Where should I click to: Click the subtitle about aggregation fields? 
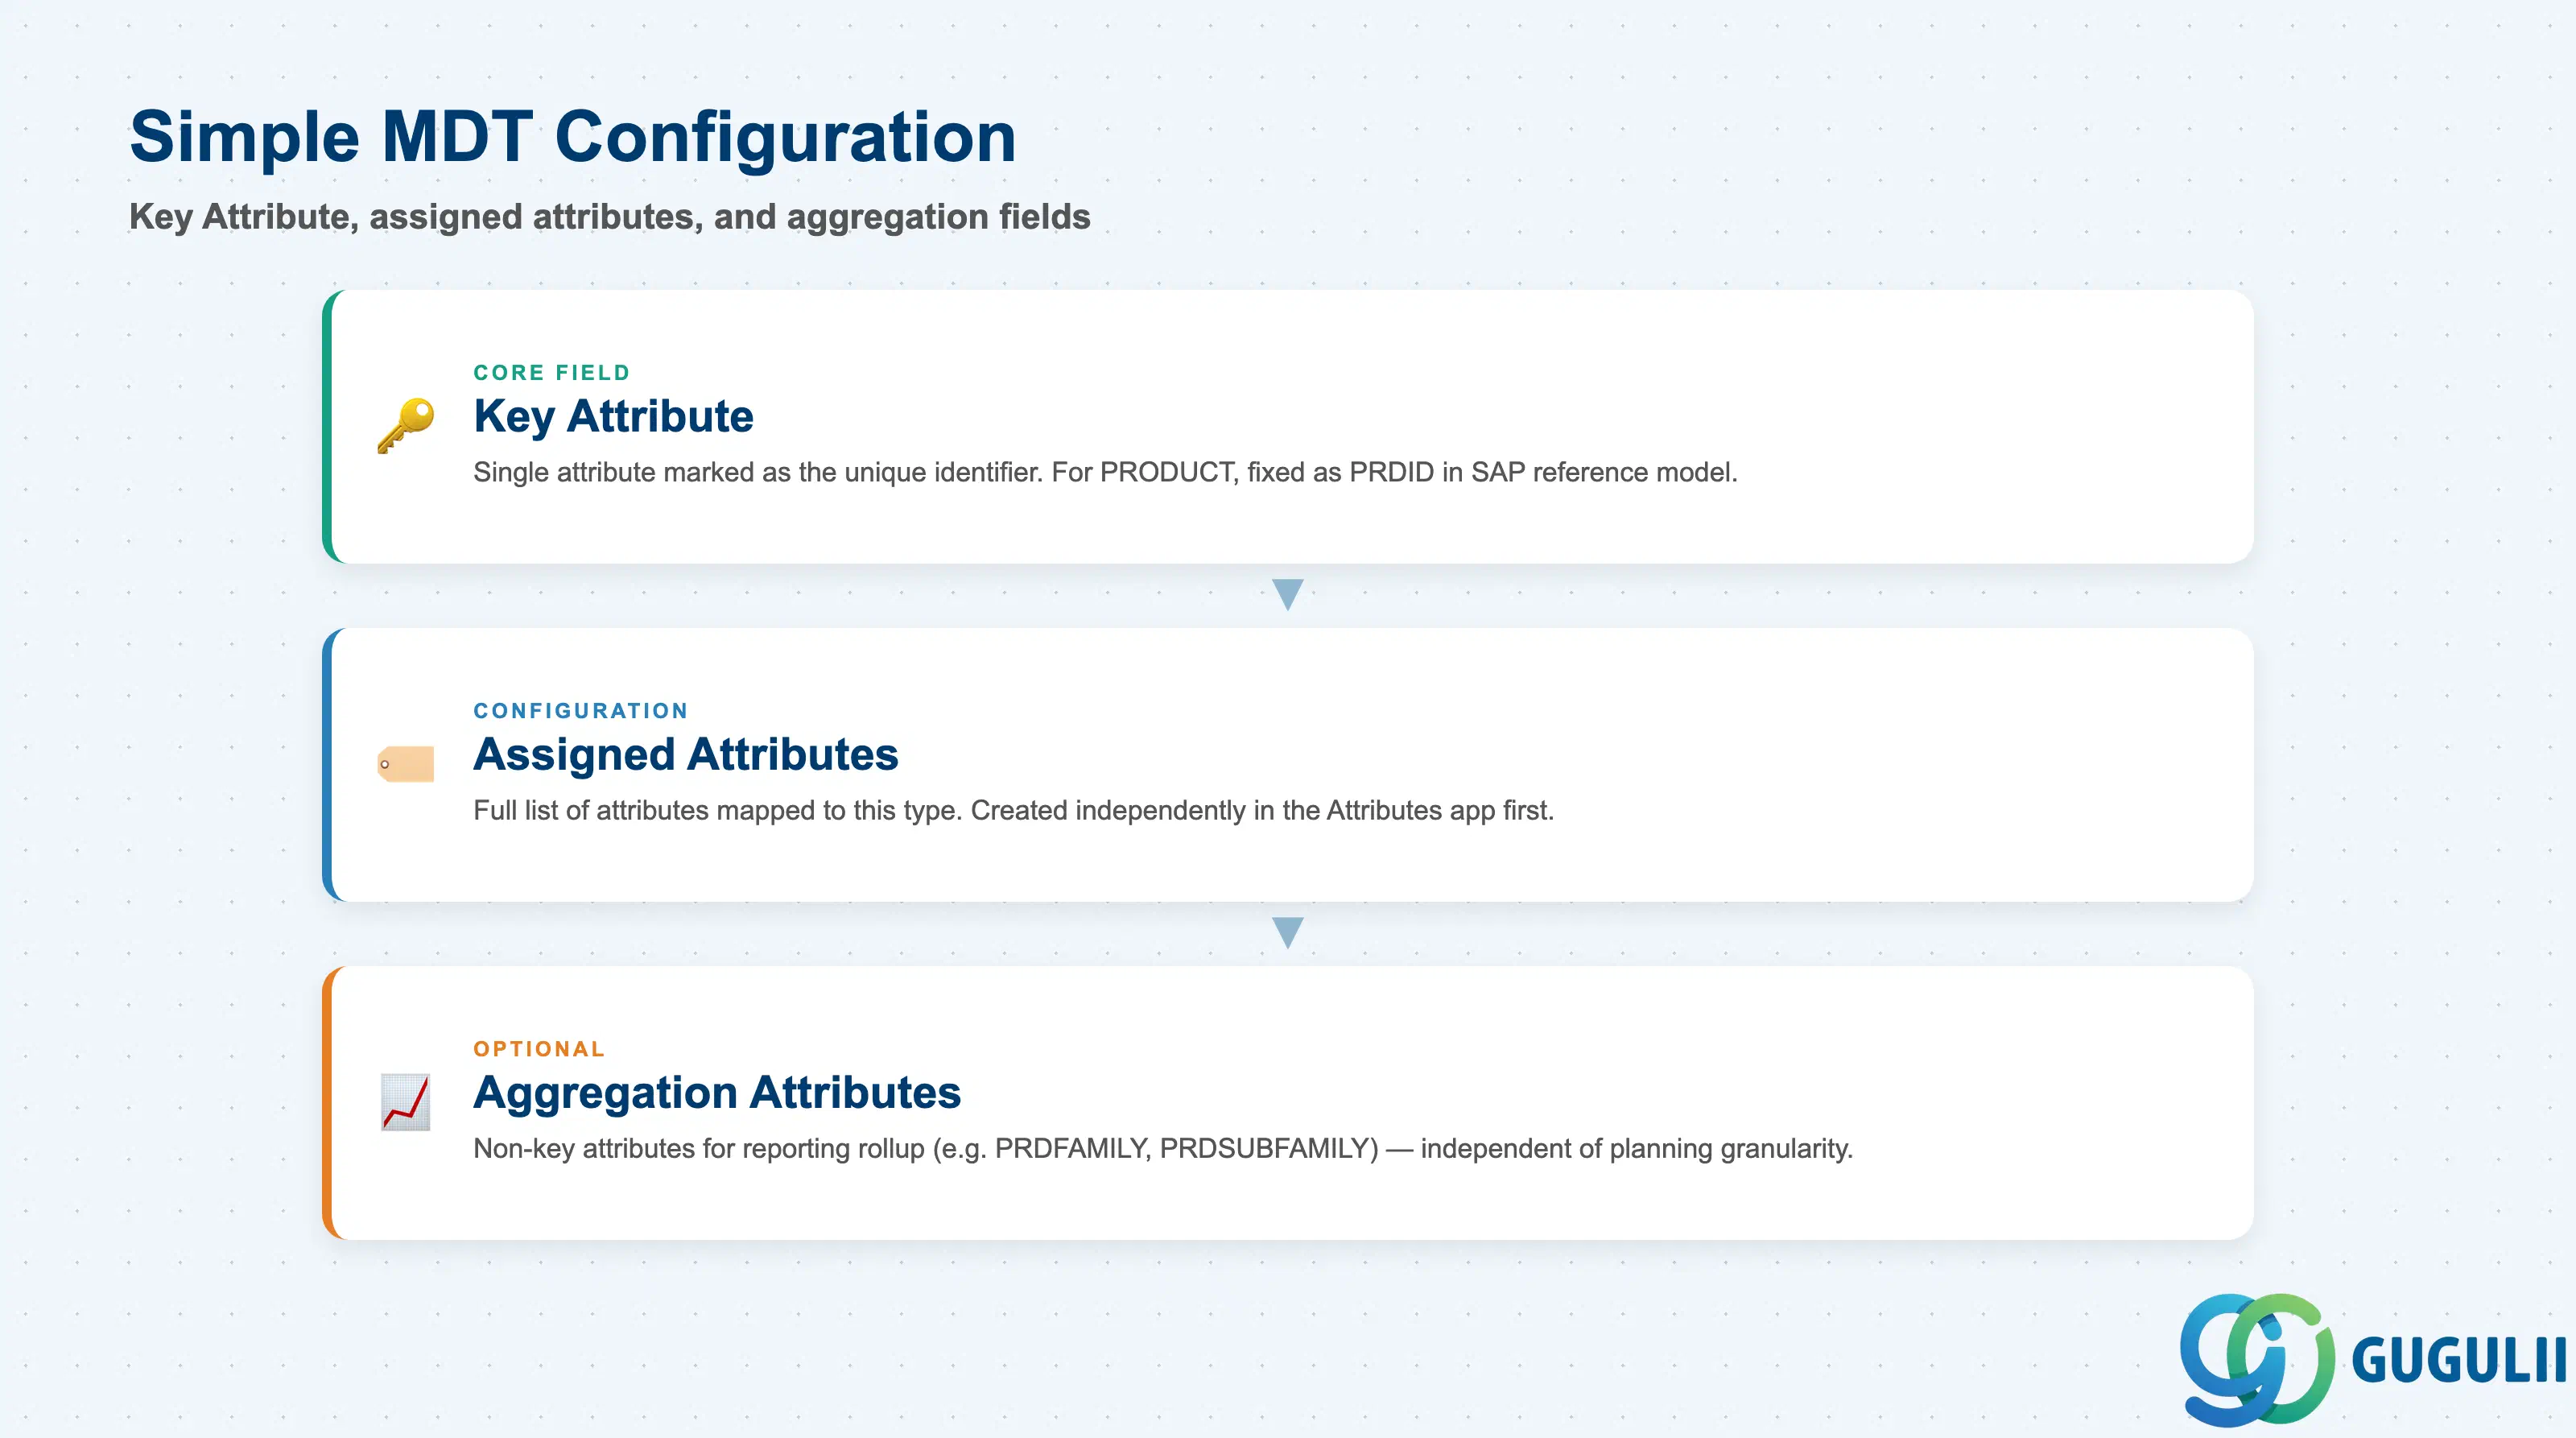610,216
